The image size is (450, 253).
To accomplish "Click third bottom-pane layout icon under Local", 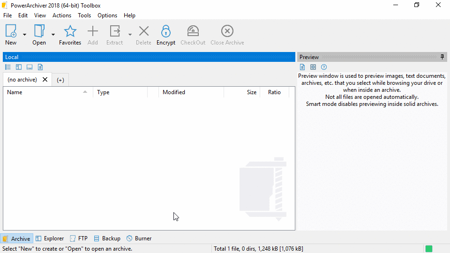I will 29,67.
